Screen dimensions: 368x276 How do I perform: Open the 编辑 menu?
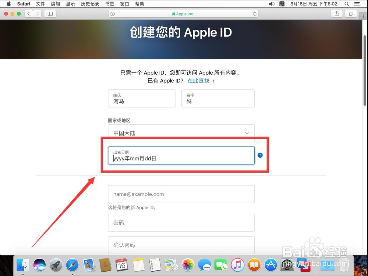[56, 4]
